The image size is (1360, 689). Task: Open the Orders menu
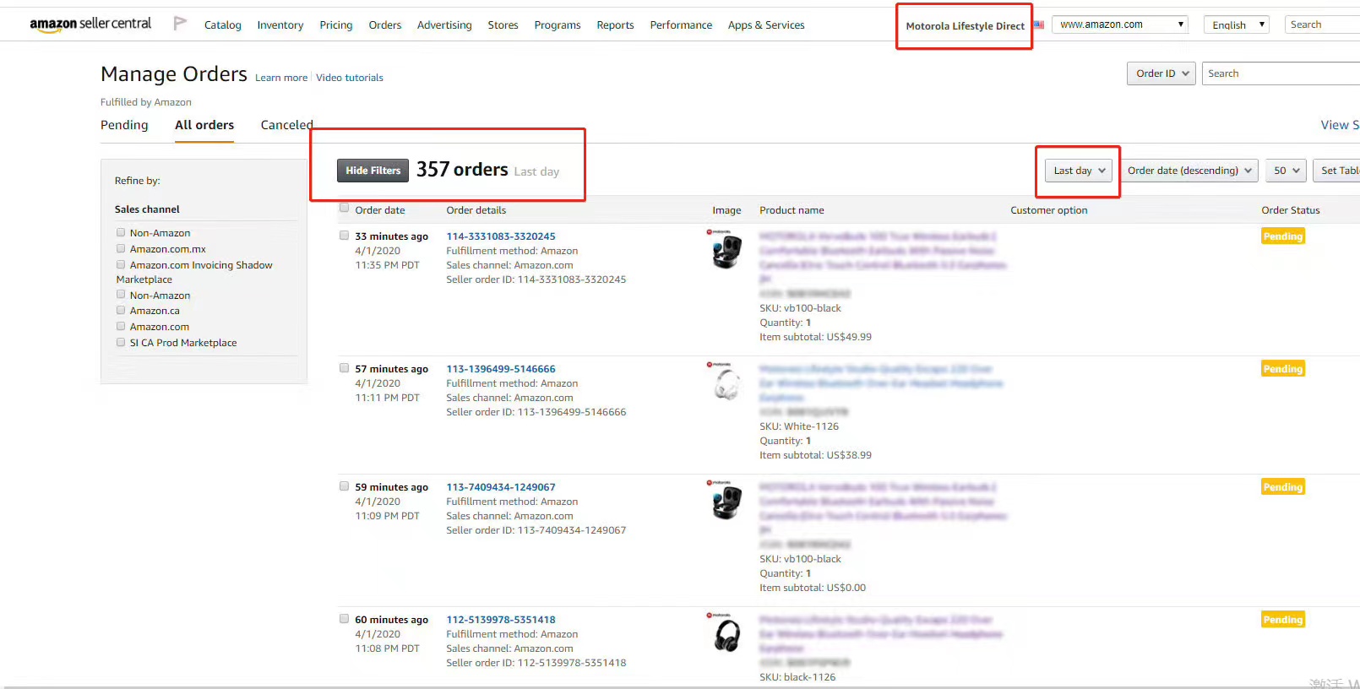(x=385, y=25)
